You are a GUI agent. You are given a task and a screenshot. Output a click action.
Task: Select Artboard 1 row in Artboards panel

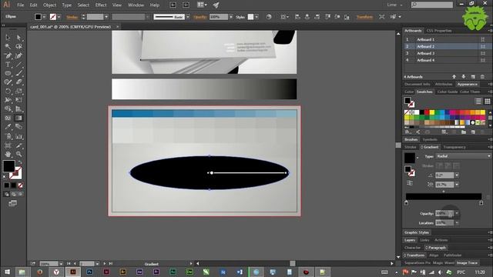[x=446, y=39]
